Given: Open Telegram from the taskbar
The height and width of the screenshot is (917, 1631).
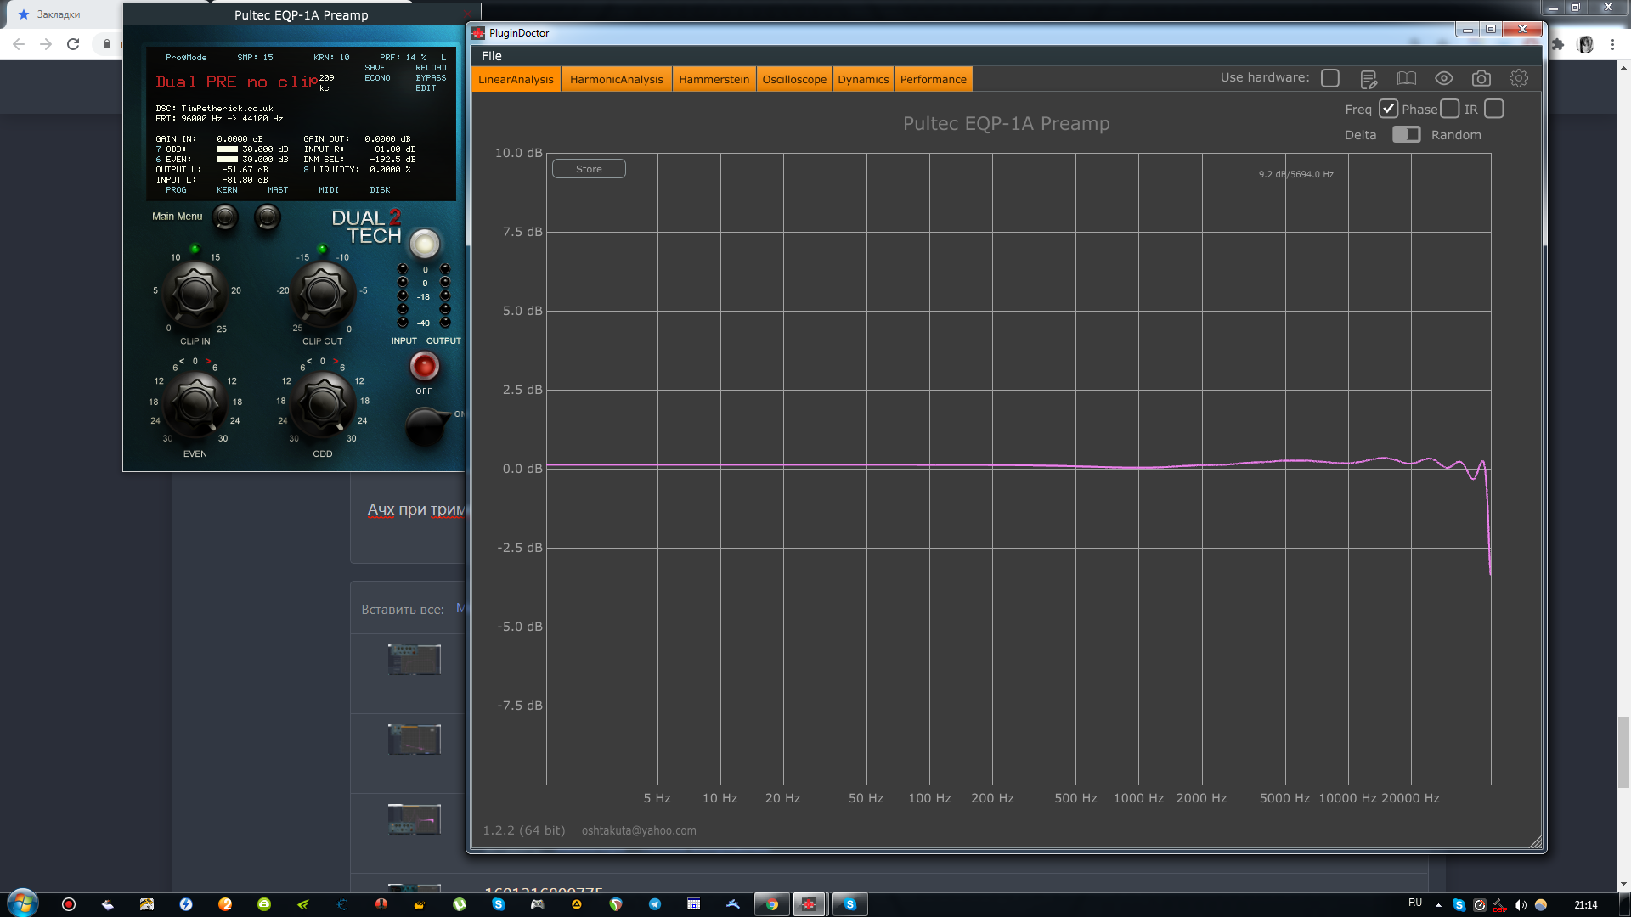Looking at the screenshot, I should pos(655,904).
